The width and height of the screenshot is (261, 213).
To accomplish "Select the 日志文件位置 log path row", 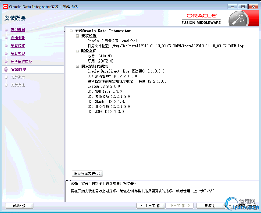I will point(166,46).
